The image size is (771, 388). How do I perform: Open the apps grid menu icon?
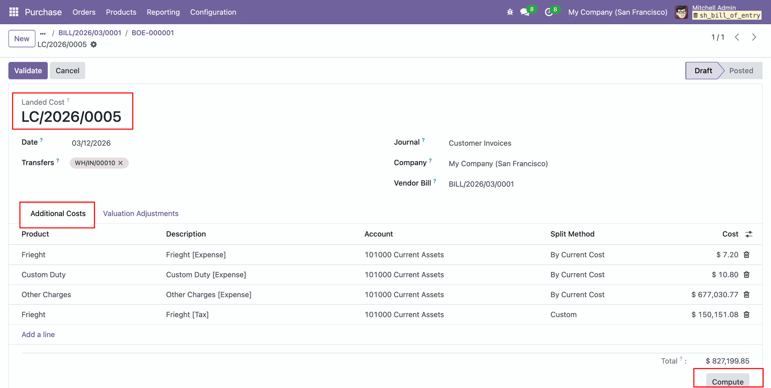tap(14, 12)
